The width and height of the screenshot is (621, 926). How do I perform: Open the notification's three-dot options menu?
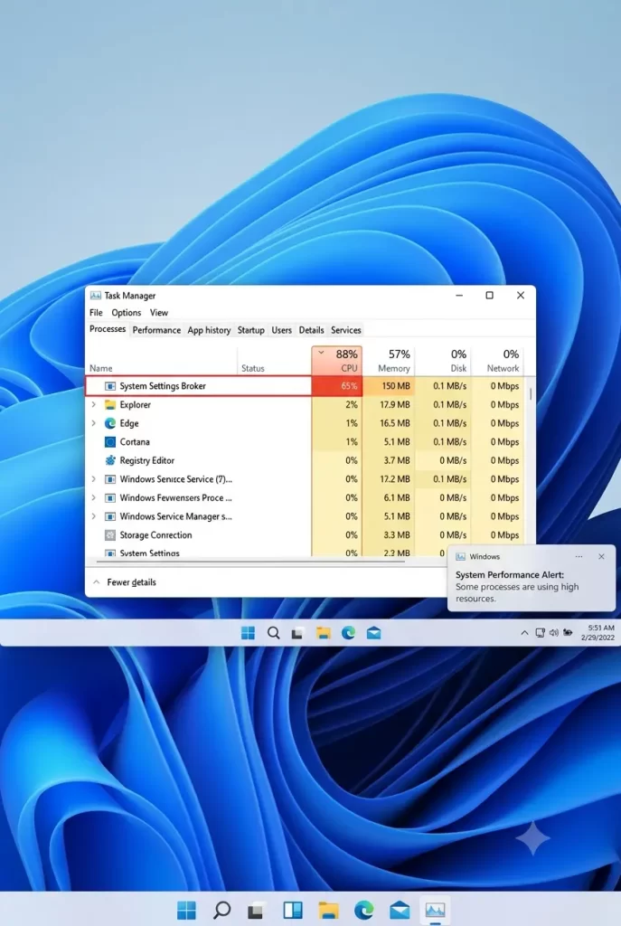(x=579, y=557)
